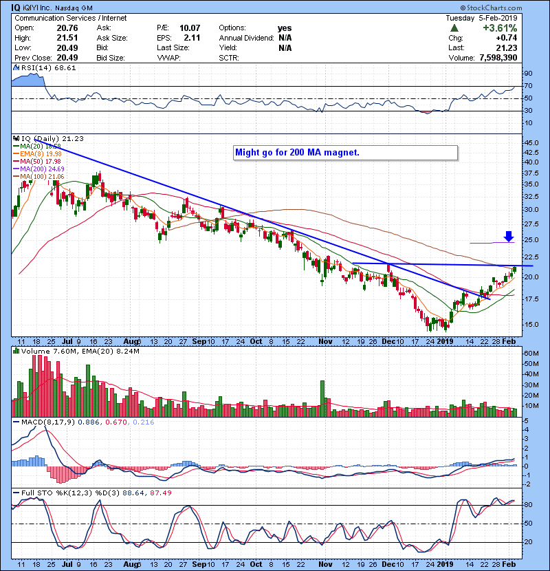The height and width of the screenshot is (571, 550).
Task: Click the MACD(8,17,9) indicator label
Action: click(x=48, y=422)
